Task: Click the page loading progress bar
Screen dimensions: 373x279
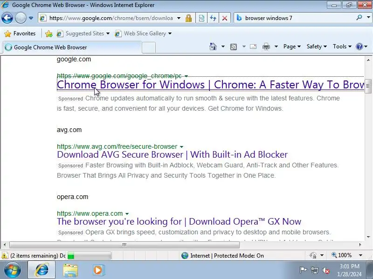Action: (x=89, y=256)
